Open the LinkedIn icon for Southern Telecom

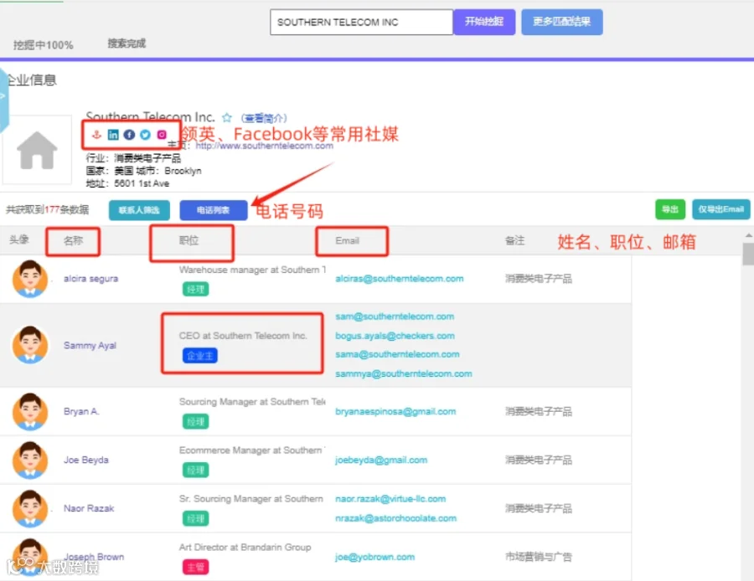point(113,135)
